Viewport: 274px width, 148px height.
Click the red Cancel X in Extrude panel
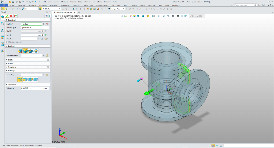(x=11, y=16)
